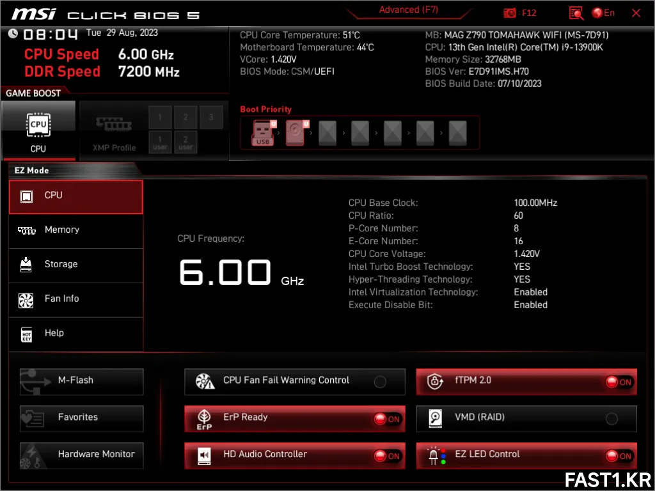Click the time display 08:04
This screenshot has height=491, width=655.
51,34
